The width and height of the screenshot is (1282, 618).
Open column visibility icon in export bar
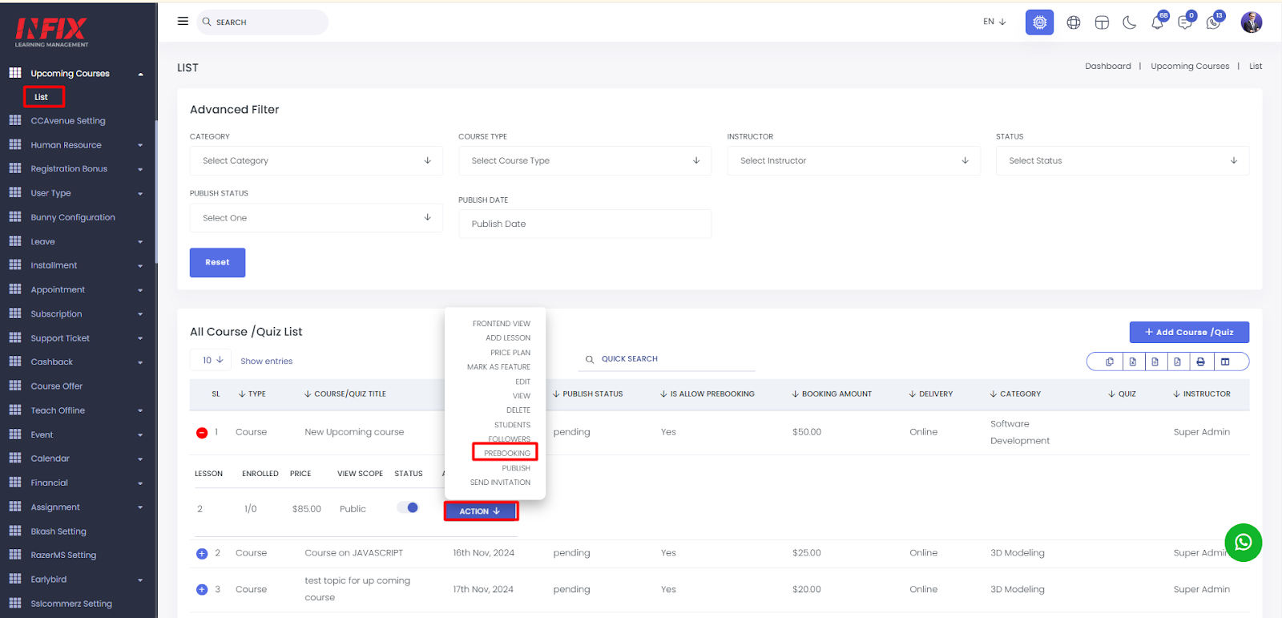(x=1225, y=362)
